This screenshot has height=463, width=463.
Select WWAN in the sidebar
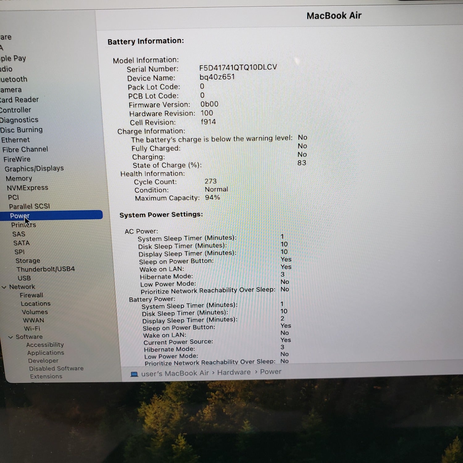[33, 320]
